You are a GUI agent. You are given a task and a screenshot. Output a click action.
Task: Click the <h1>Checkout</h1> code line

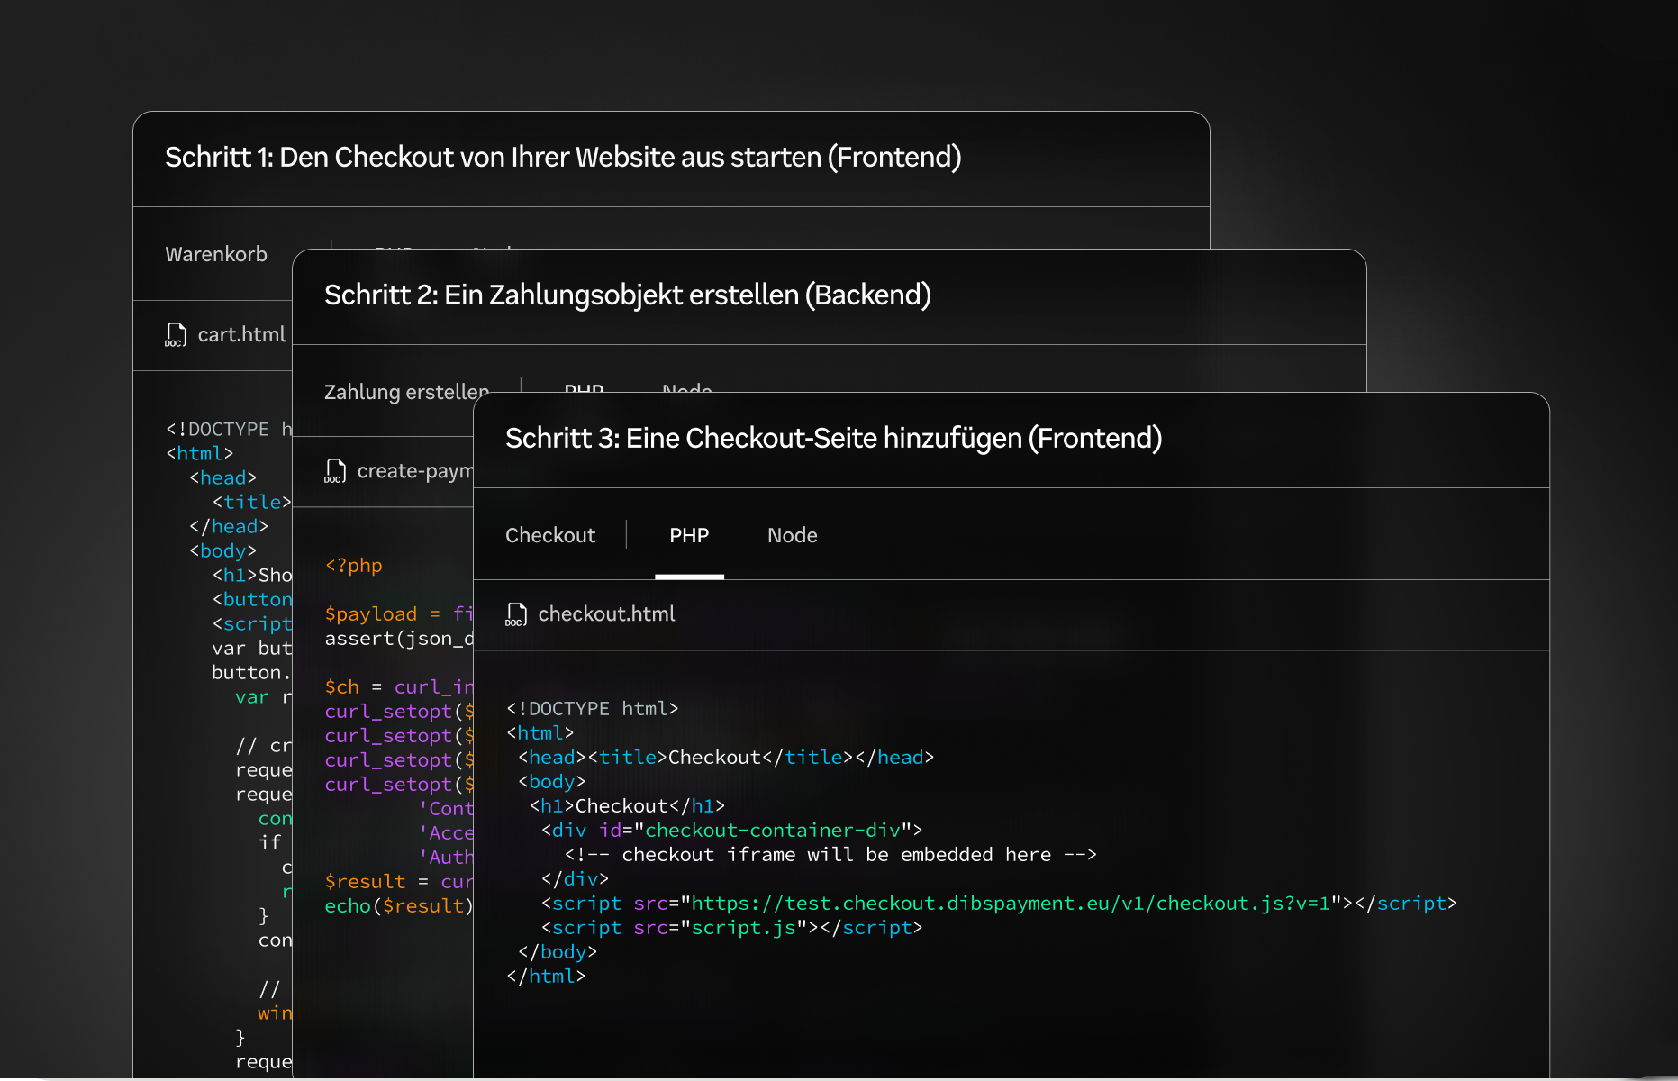tap(627, 806)
